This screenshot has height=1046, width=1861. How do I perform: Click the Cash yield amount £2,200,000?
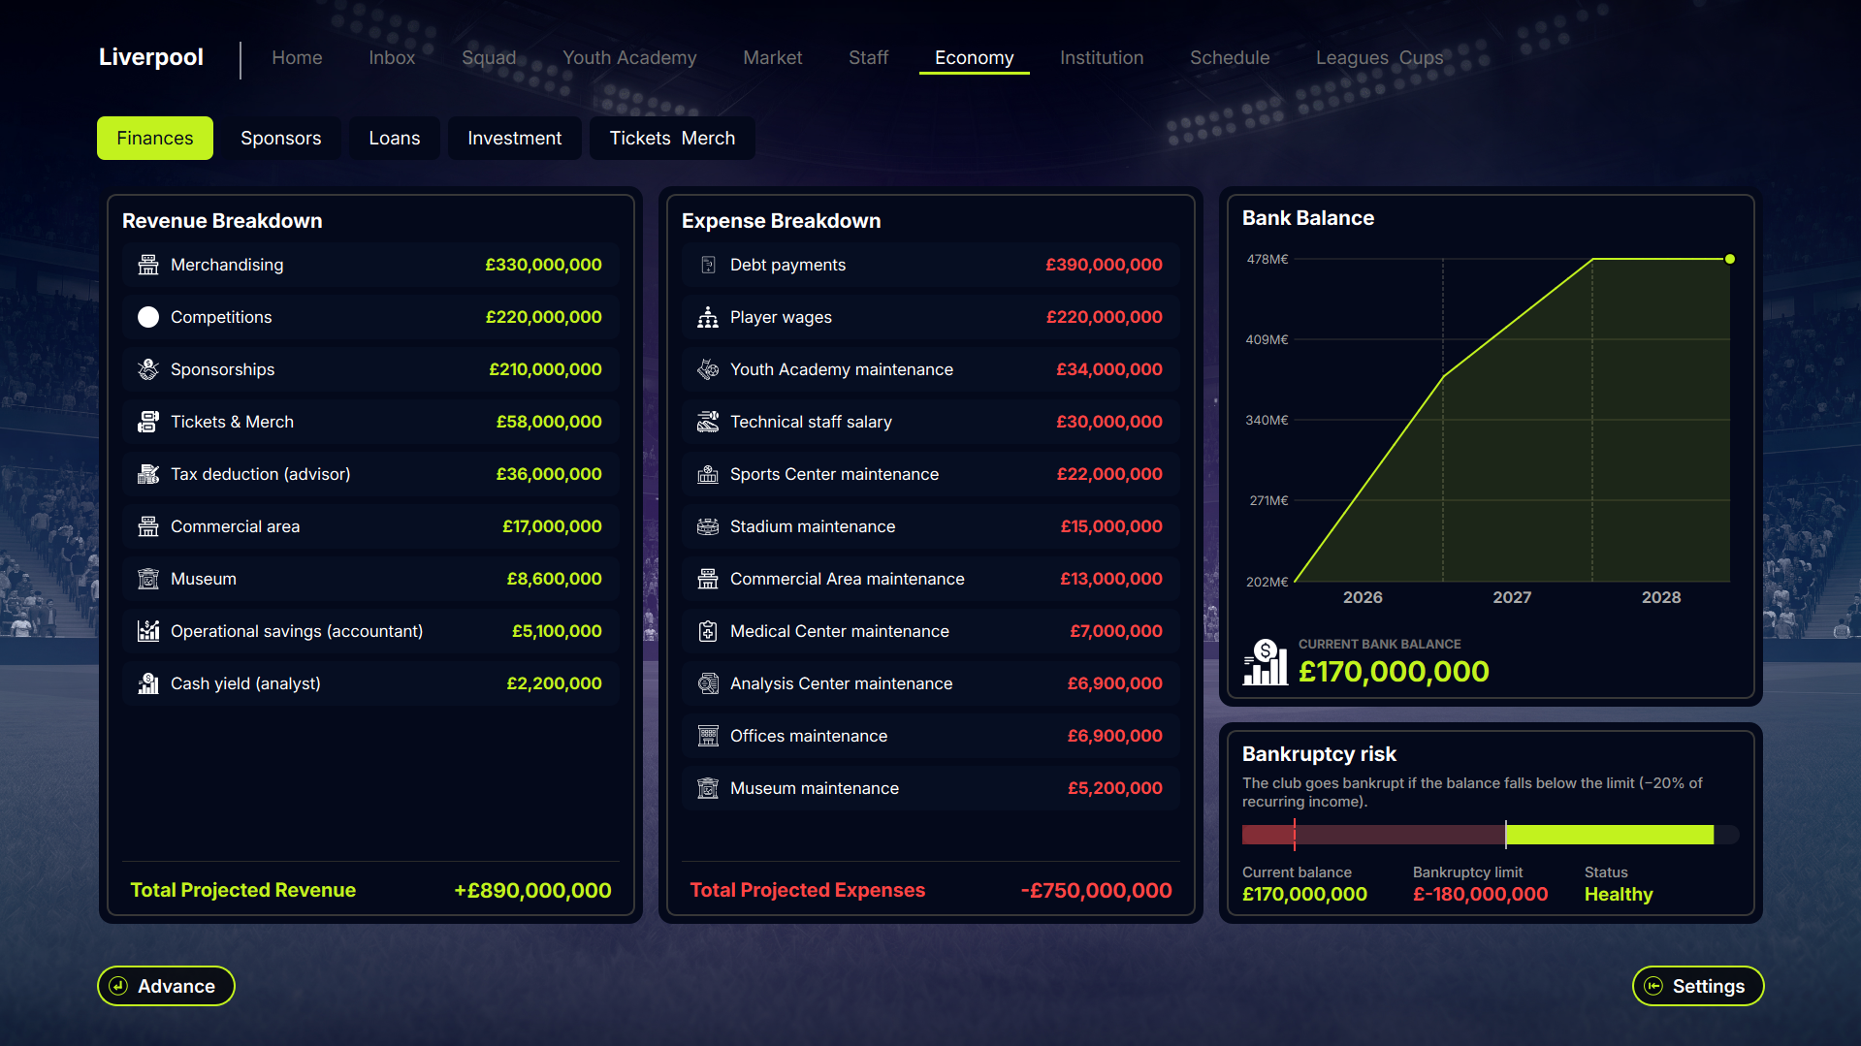tap(554, 683)
